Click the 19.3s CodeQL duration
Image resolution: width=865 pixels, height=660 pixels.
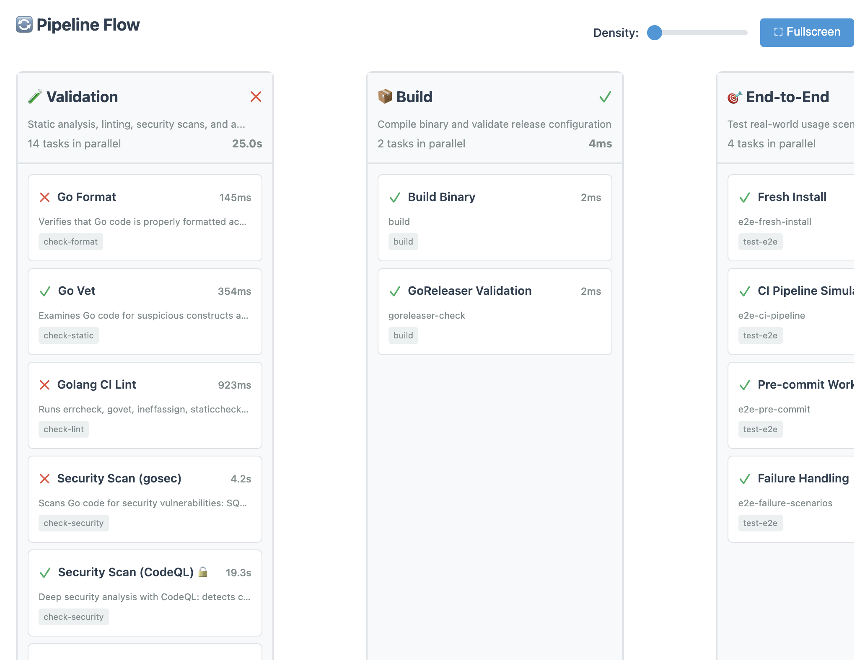point(238,573)
